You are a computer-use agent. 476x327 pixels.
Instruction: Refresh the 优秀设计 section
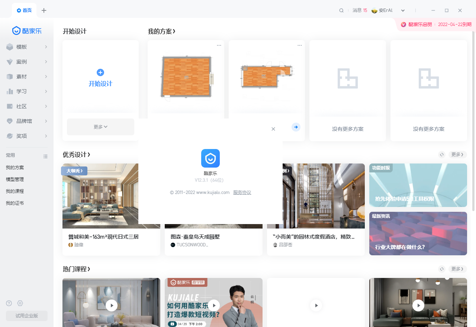[442, 155]
